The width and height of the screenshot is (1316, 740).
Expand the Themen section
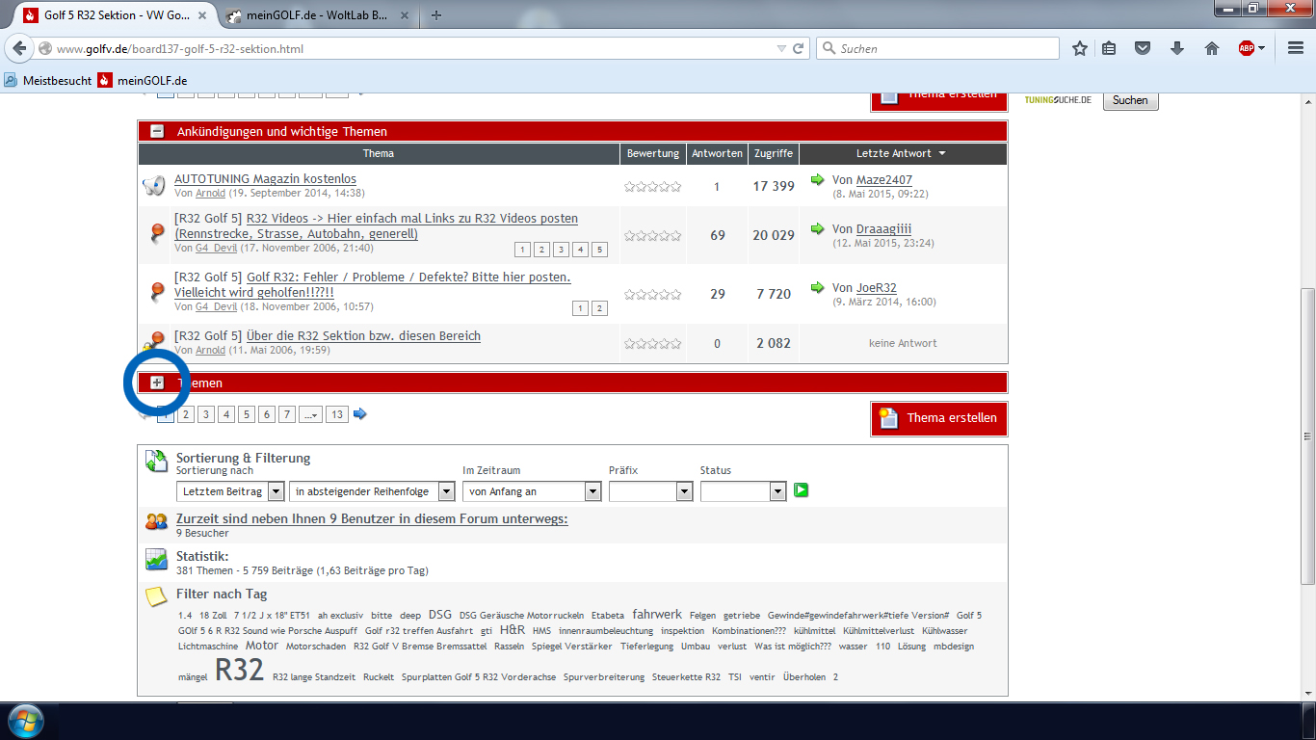coord(157,383)
